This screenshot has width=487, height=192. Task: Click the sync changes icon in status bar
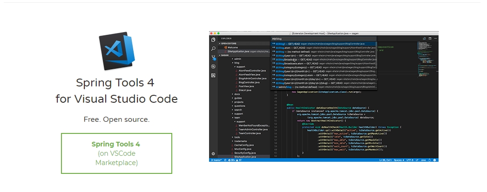225,160
